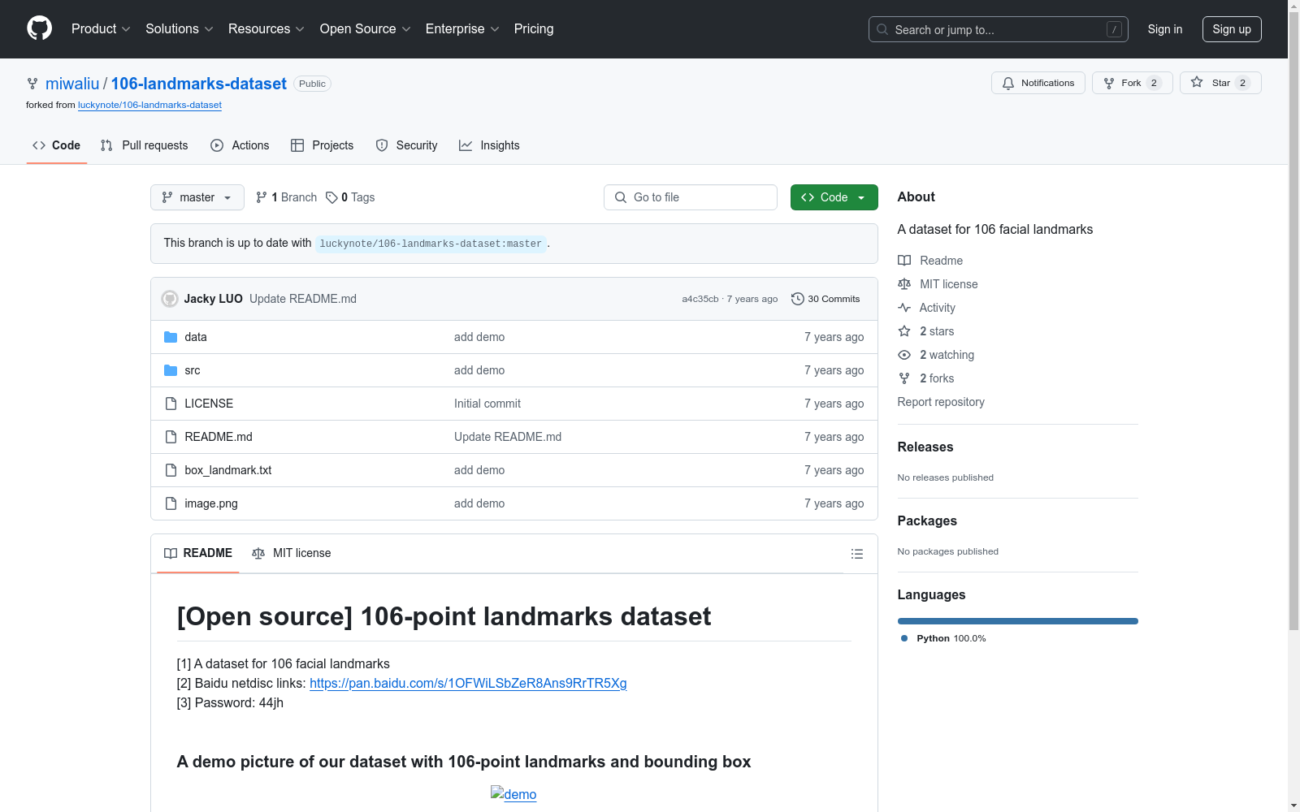The height and width of the screenshot is (812, 1300).
Task: Open the Actions tab
Action: coord(240,145)
